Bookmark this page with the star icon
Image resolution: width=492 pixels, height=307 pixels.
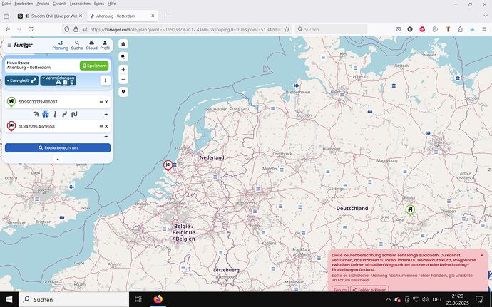pos(287,29)
